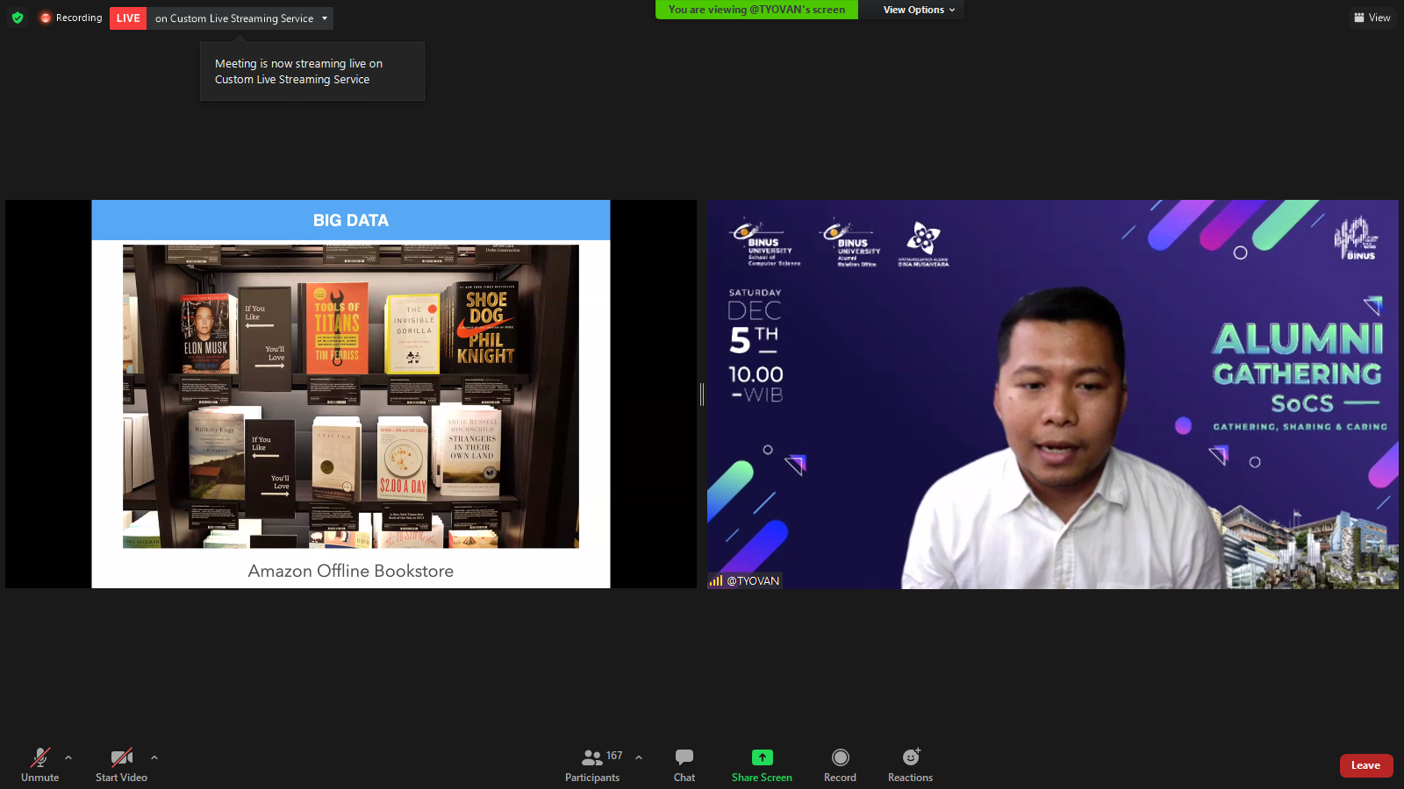
Task: Click the signal strength bars icon beside @TYOVAN
Action: (x=716, y=580)
